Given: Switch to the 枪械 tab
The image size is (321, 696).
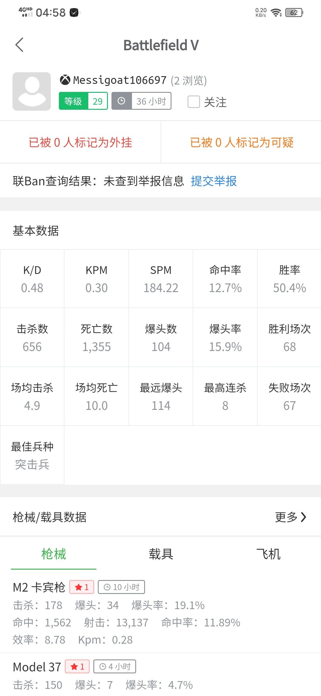Looking at the screenshot, I should pos(53,554).
